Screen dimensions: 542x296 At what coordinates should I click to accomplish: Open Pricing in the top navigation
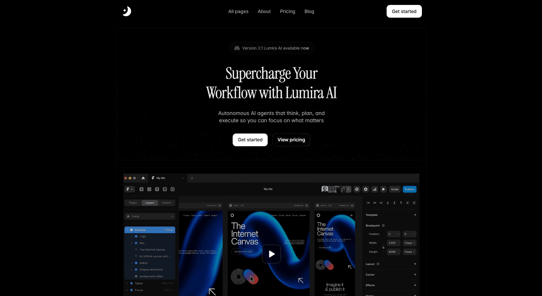287,11
